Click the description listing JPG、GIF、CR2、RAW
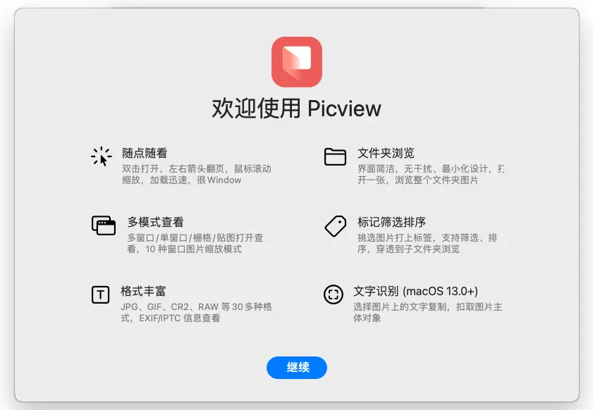The height and width of the screenshot is (410, 593). click(x=196, y=313)
